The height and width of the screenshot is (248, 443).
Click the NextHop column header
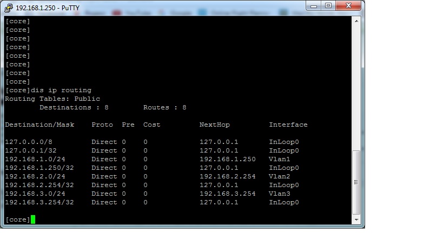[215, 125]
